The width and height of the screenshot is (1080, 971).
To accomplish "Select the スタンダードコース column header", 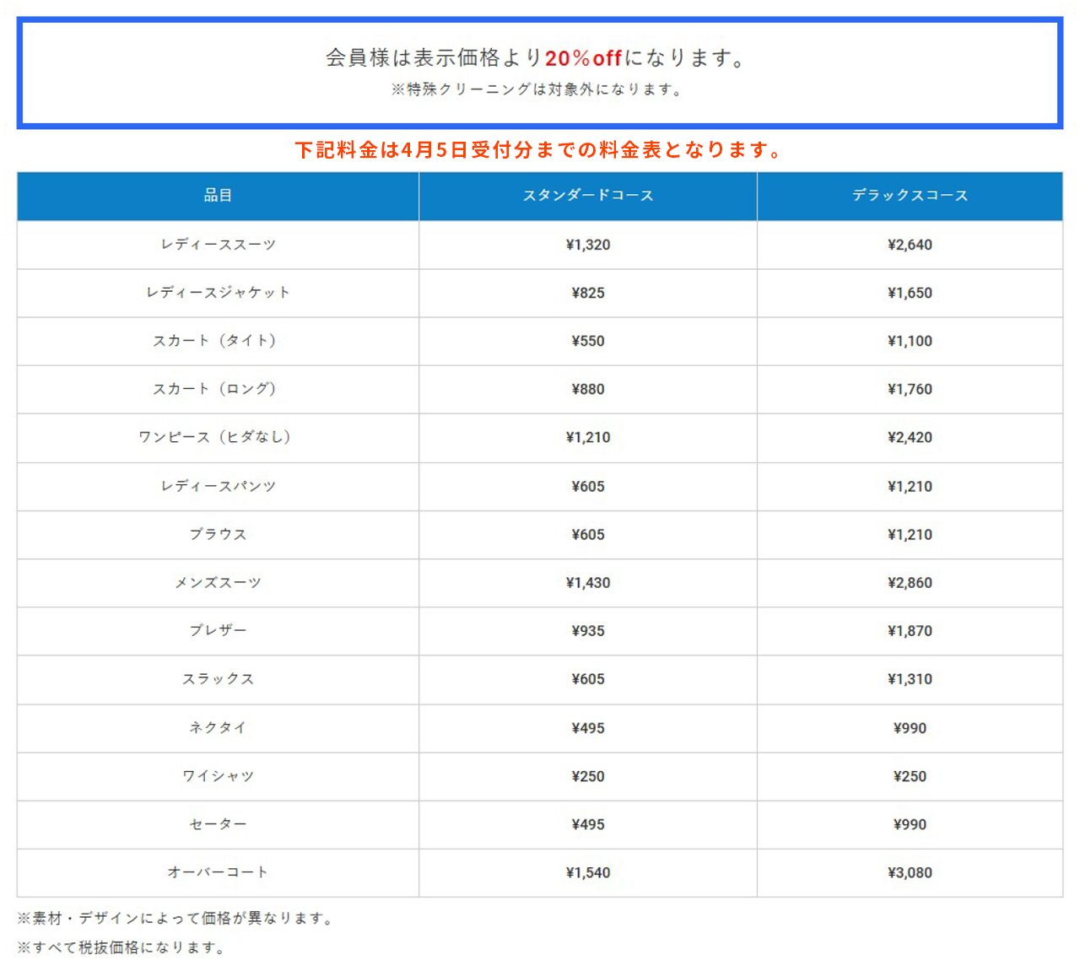I will tap(588, 196).
